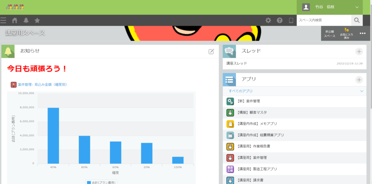The height and width of the screenshot is (184, 372).
Task: Open bookmarks star icon
Action: click(37, 20)
